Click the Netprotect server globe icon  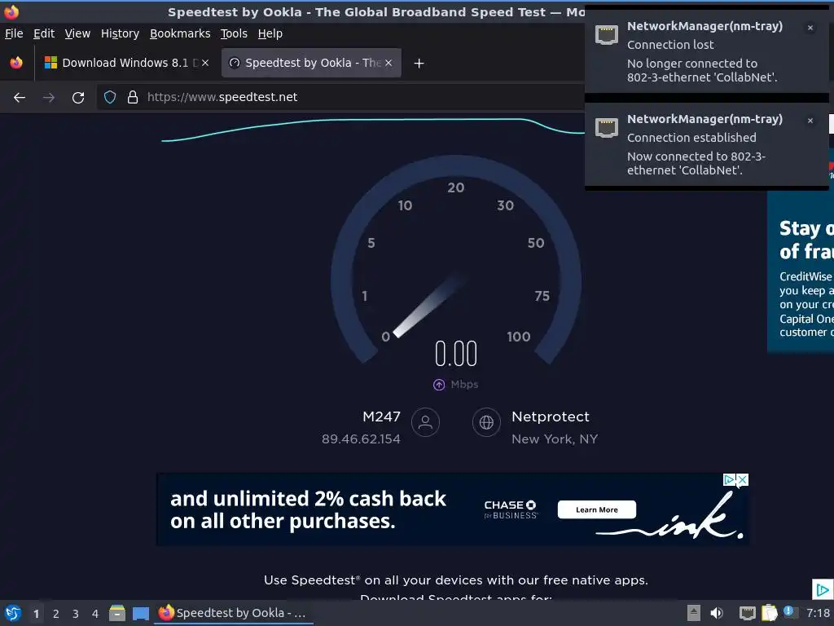pos(486,422)
